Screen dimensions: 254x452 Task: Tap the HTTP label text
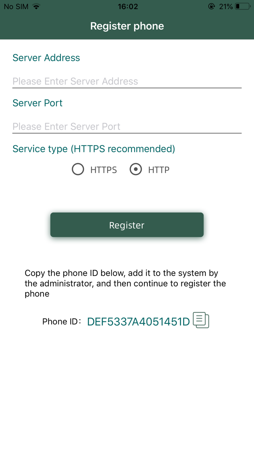pos(159,170)
